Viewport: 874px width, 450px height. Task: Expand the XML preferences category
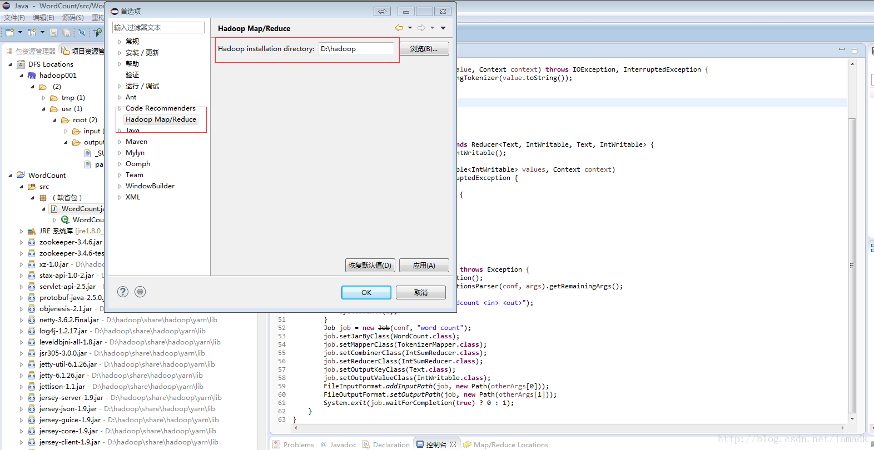coord(120,197)
